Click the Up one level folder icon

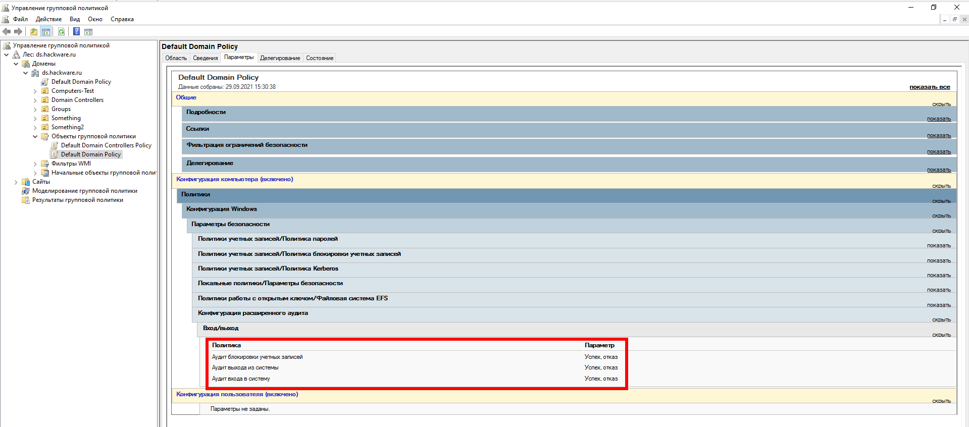tap(33, 32)
